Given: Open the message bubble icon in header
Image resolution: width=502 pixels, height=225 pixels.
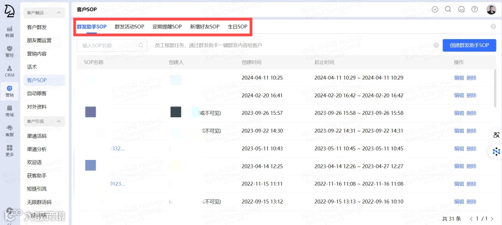Looking at the screenshot, I should pyautogui.click(x=462, y=9).
